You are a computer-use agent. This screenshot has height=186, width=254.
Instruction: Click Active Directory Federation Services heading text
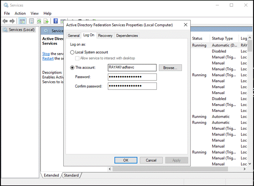click(x=53, y=41)
